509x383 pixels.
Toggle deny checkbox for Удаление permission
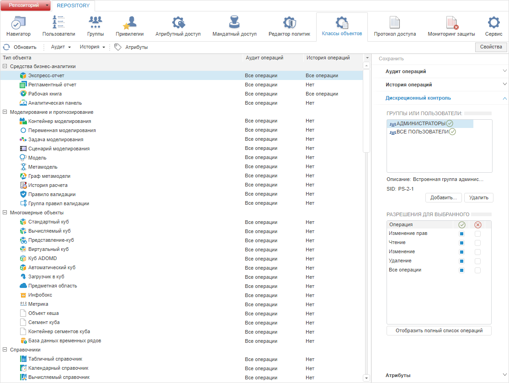click(478, 261)
